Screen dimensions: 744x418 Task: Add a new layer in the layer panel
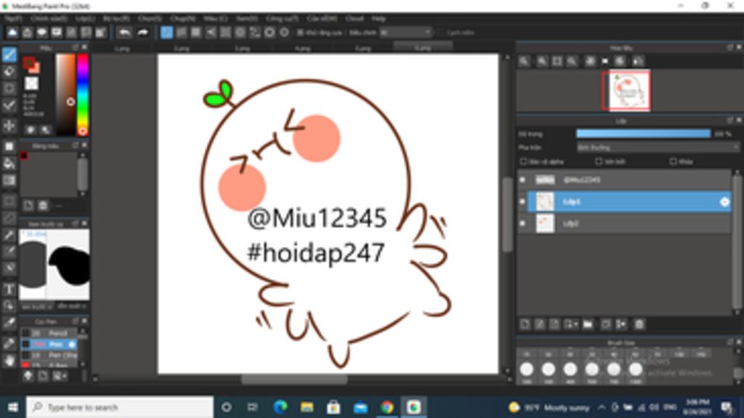(x=525, y=324)
